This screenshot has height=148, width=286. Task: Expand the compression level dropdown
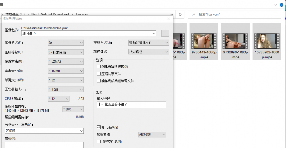click(x=66, y=52)
